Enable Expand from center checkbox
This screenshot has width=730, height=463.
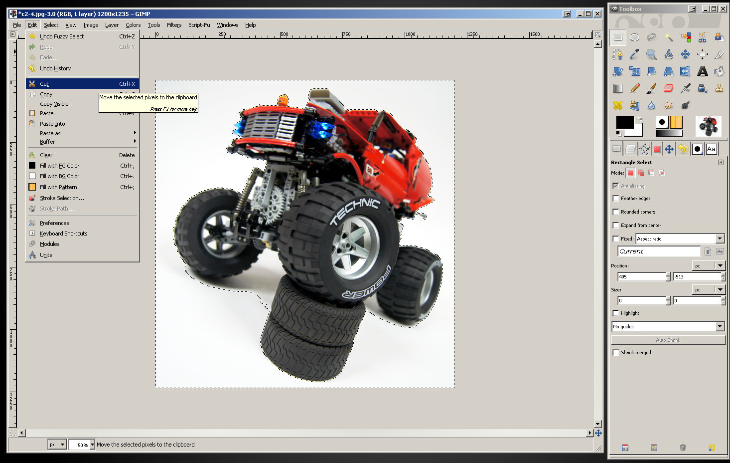pyautogui.click(x=616, y=226)
